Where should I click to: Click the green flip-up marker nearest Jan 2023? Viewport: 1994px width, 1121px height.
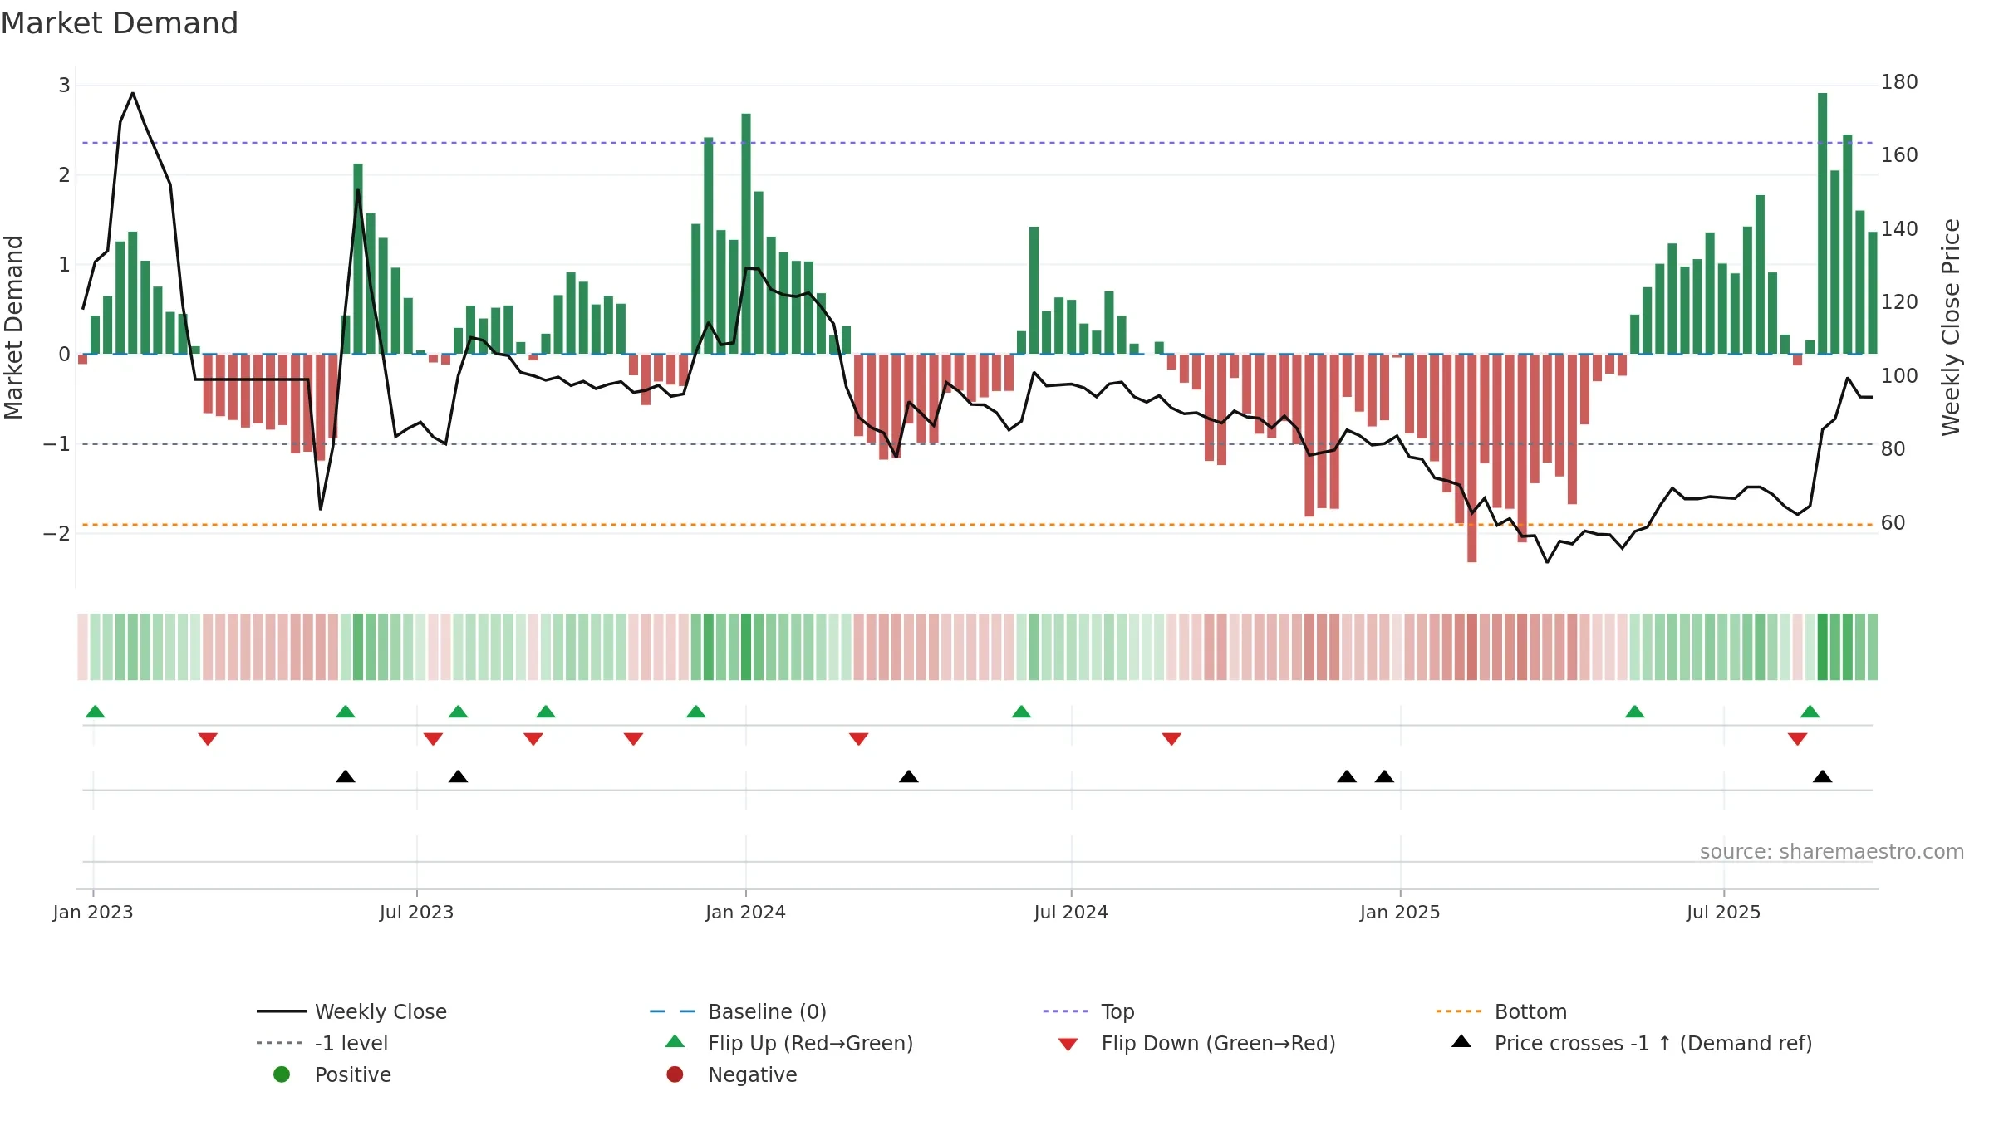click(x=96, y=712)
